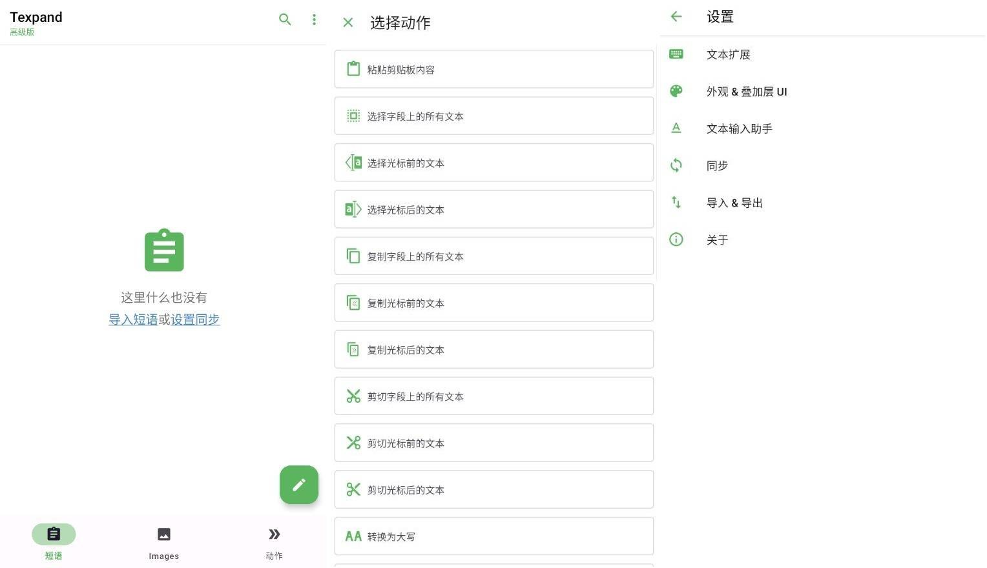This screenshot has width=987, height=568.
Task: Pick the 复制光标前的文本 action
Action: pyautogui.click(x=493, y=303)
